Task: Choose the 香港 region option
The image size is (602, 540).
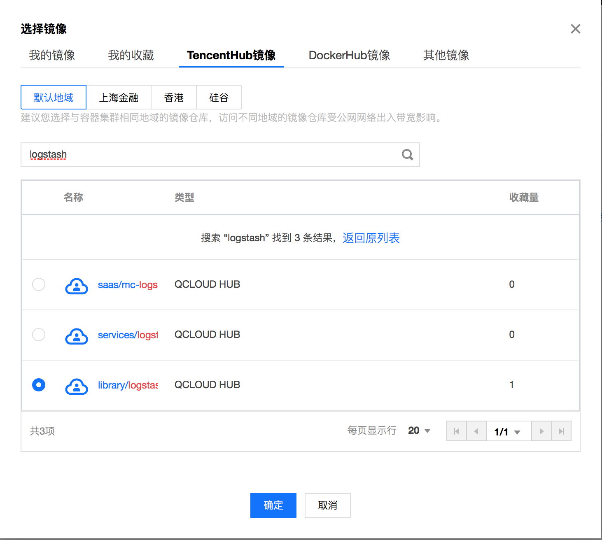Action: click(x=174, y=97)
